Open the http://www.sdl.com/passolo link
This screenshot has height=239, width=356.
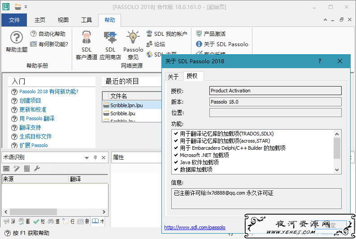(195, 227)
